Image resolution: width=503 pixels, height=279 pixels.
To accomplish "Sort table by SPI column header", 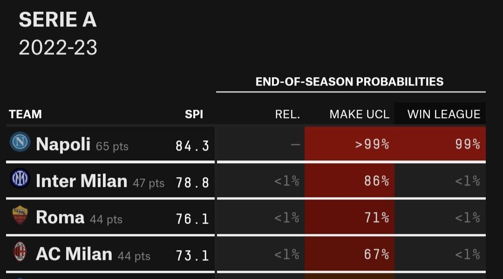I will pos(194,114).
